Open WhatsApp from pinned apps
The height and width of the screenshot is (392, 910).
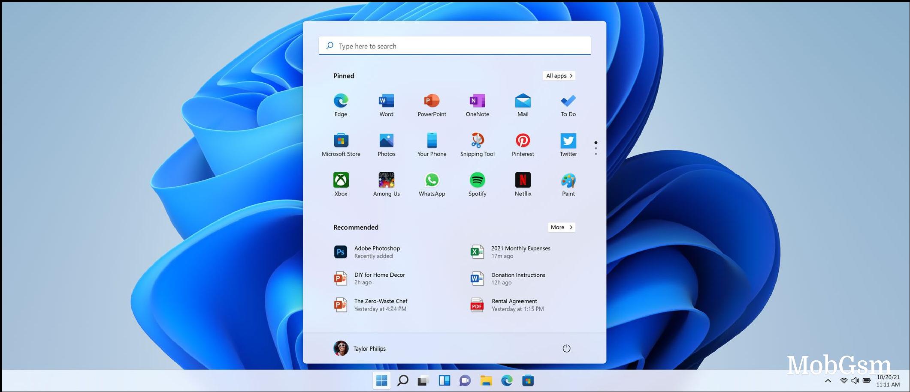point(432,185)
